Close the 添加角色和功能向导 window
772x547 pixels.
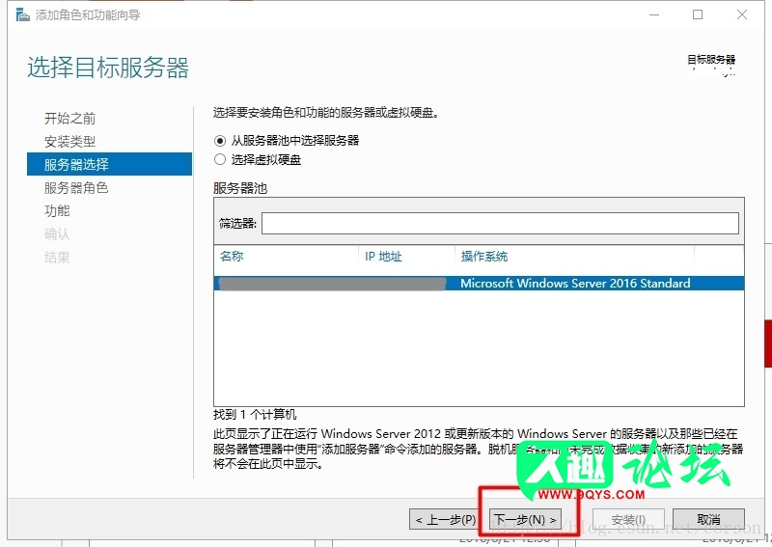click(x=742, y=14)
